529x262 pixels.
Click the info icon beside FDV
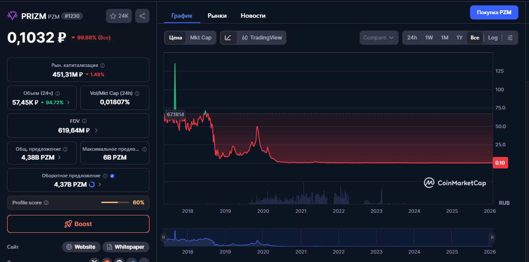(x=84, y=121)
